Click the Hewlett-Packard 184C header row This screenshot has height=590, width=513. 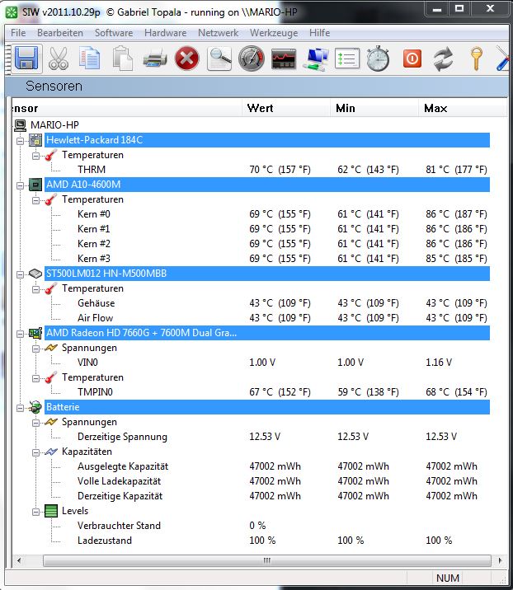pos(267,140)
